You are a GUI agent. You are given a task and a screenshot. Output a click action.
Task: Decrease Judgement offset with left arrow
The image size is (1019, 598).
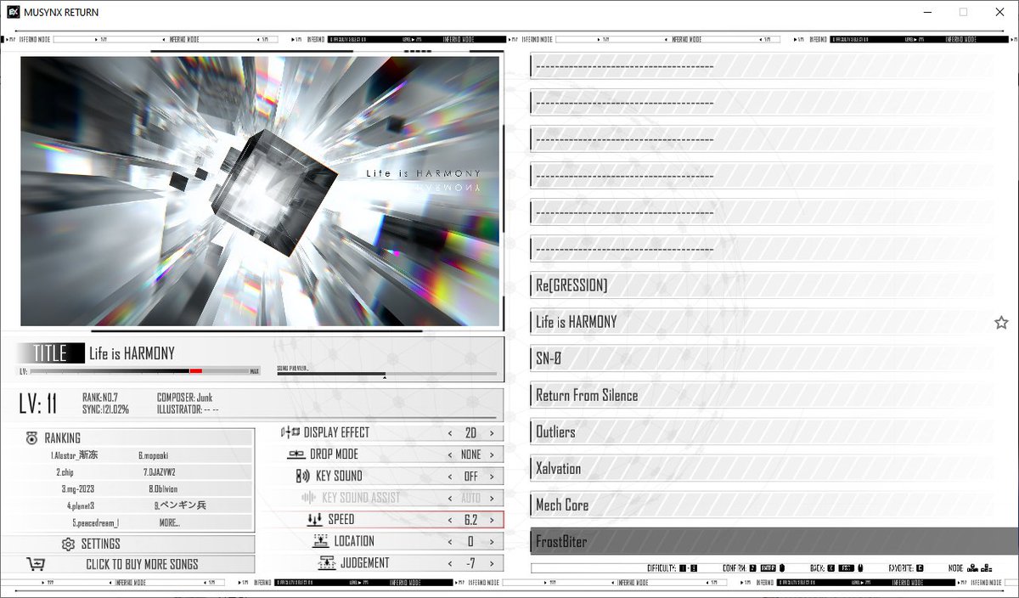pyautogui.click(x=450, y=563)
